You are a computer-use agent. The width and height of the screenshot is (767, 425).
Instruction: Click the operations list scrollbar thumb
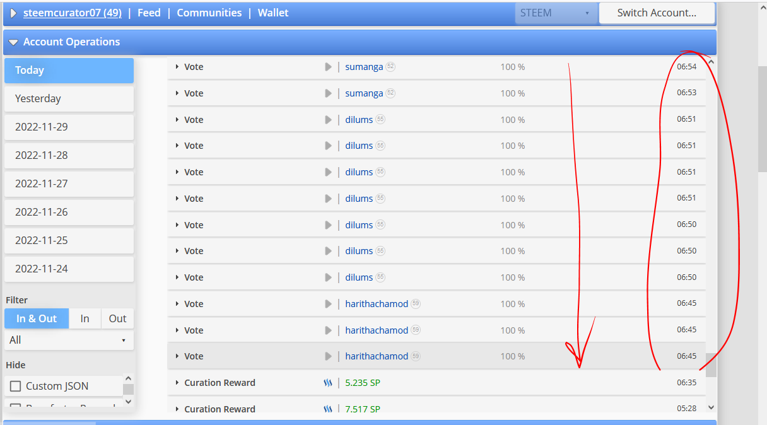(711, 364)
